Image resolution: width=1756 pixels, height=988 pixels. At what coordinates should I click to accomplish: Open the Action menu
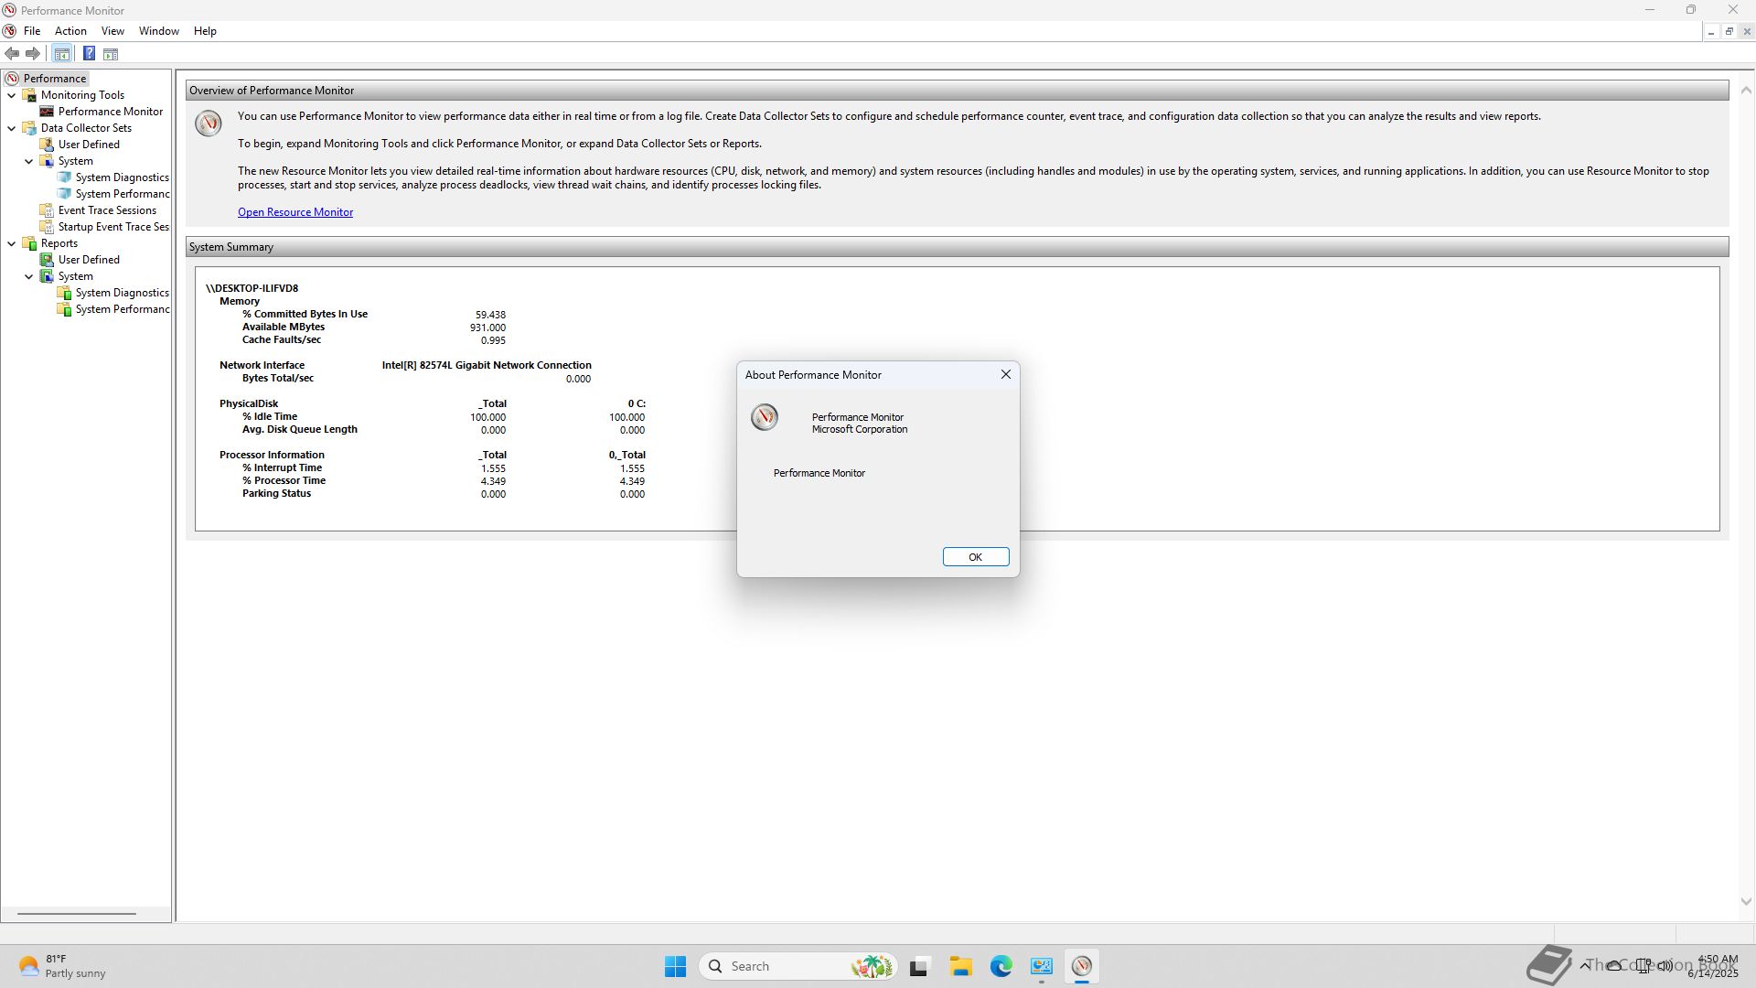(x=70, y=31)
